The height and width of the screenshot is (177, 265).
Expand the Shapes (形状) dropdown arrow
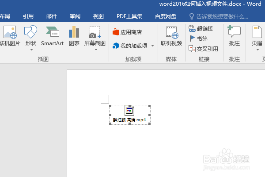click(31, 50)
